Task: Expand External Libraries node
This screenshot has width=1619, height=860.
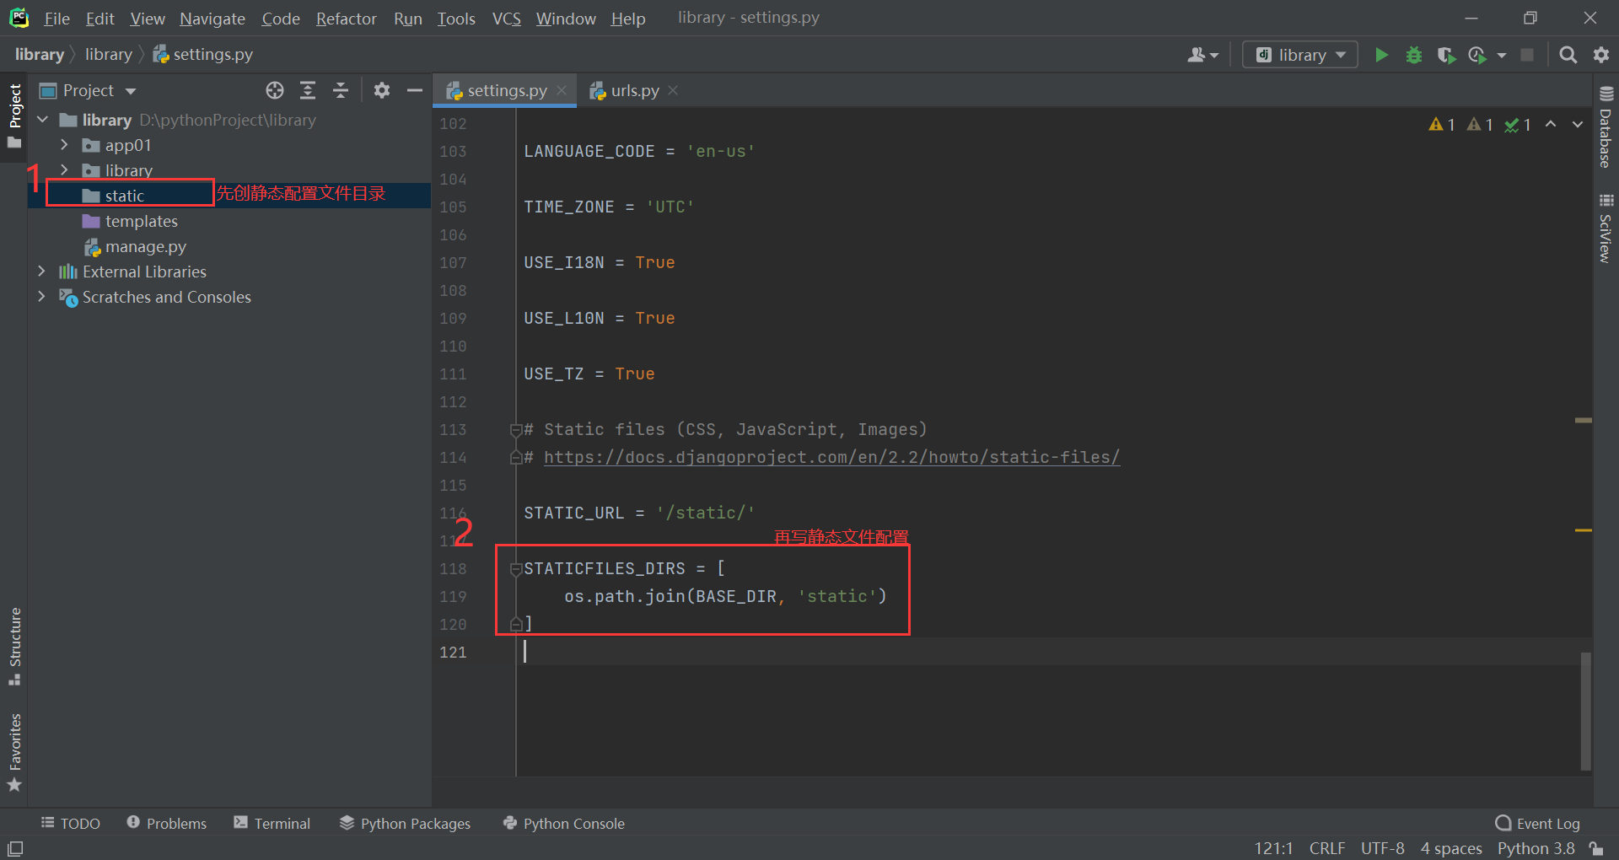Action: point(42,271)
